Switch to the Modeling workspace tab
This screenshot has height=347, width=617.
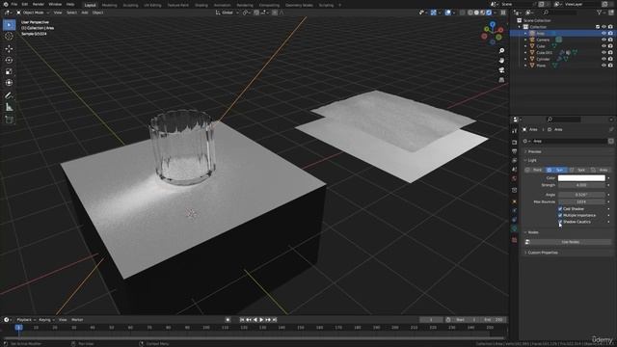(109, 5)
